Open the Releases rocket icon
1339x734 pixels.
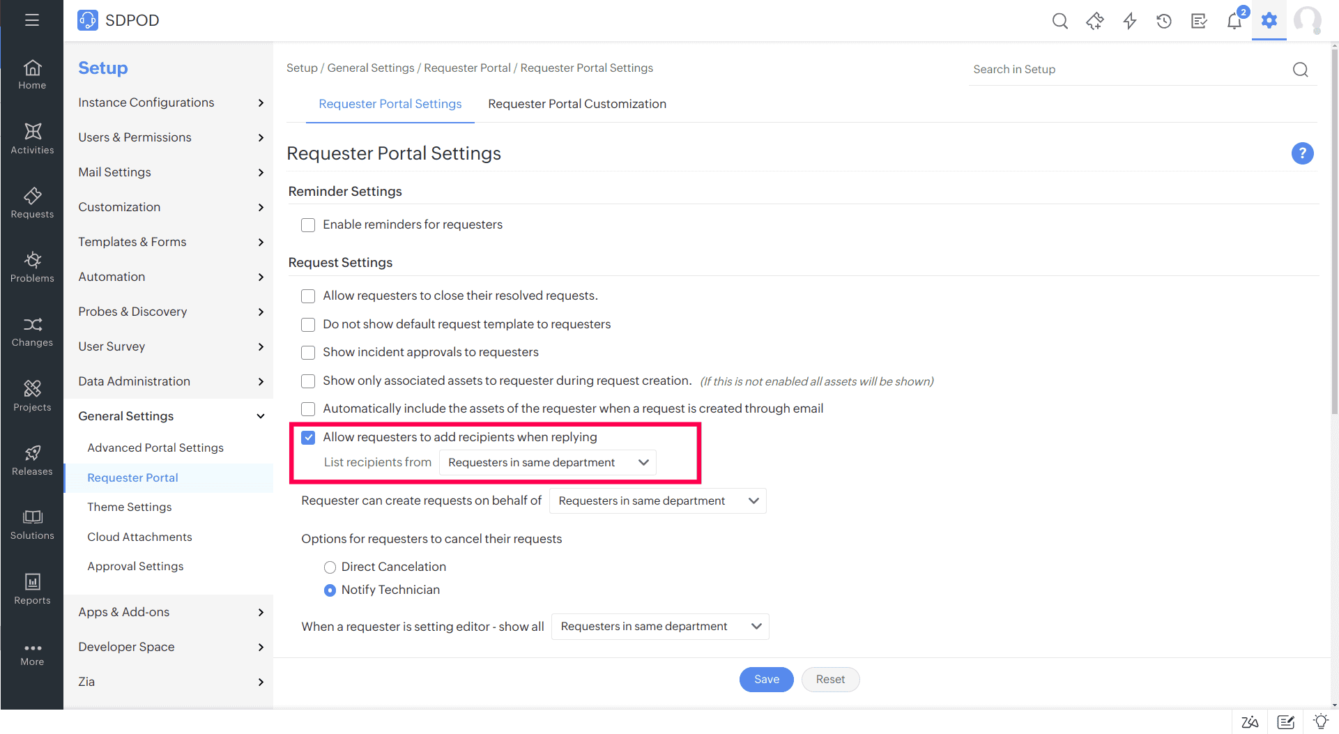32,460
